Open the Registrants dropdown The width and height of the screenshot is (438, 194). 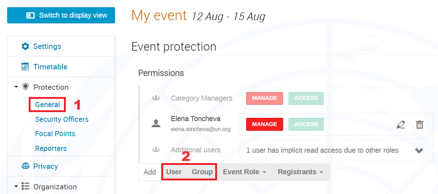301,172
